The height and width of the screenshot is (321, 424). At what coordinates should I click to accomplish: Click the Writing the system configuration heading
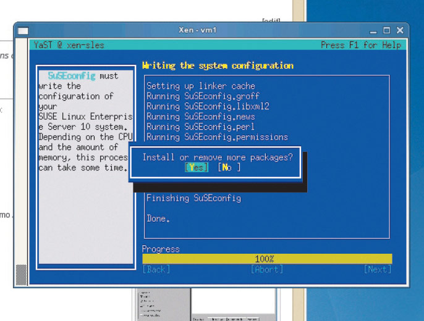(218, 65)
